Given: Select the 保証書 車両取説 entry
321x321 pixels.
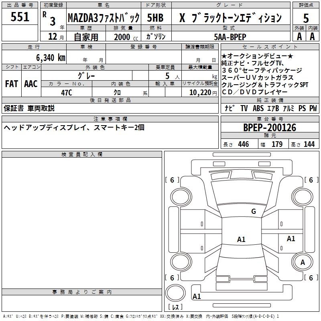Looking at the screenshot, I should [29, 108].
